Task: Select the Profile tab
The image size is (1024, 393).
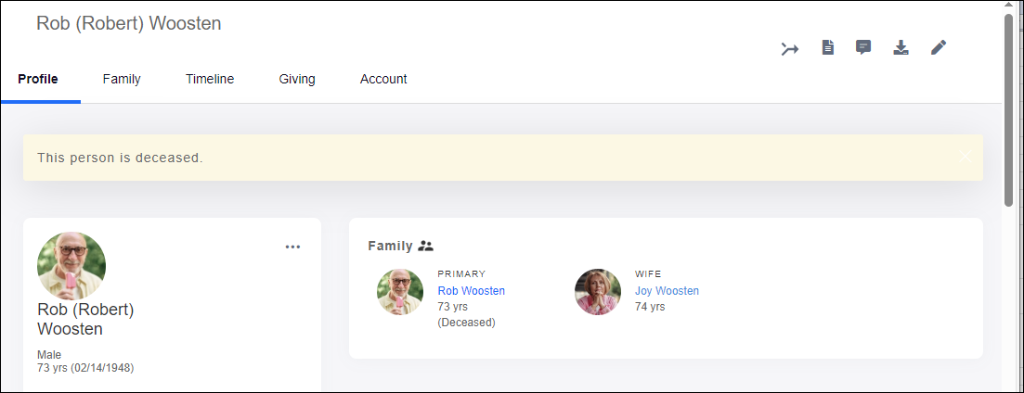Action: (x=38, y=79)
